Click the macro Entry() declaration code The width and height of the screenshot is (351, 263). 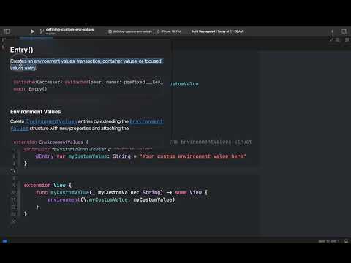tap(30, 89)
